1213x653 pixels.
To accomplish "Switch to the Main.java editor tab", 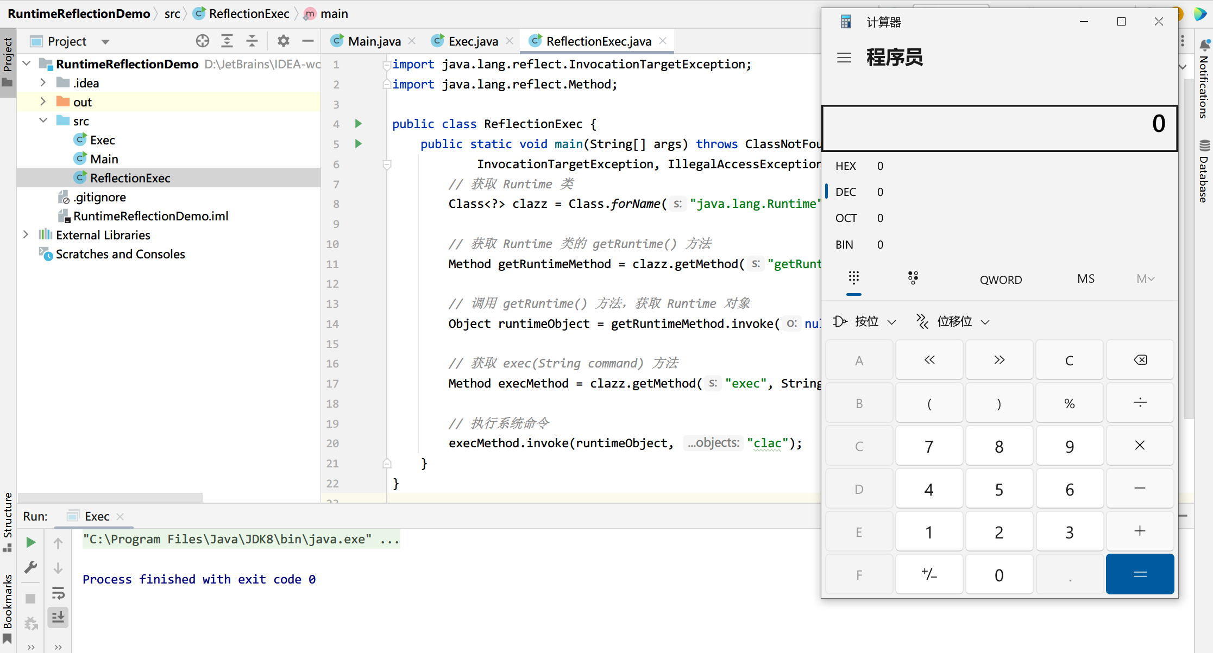I will [x=374, y=41].
